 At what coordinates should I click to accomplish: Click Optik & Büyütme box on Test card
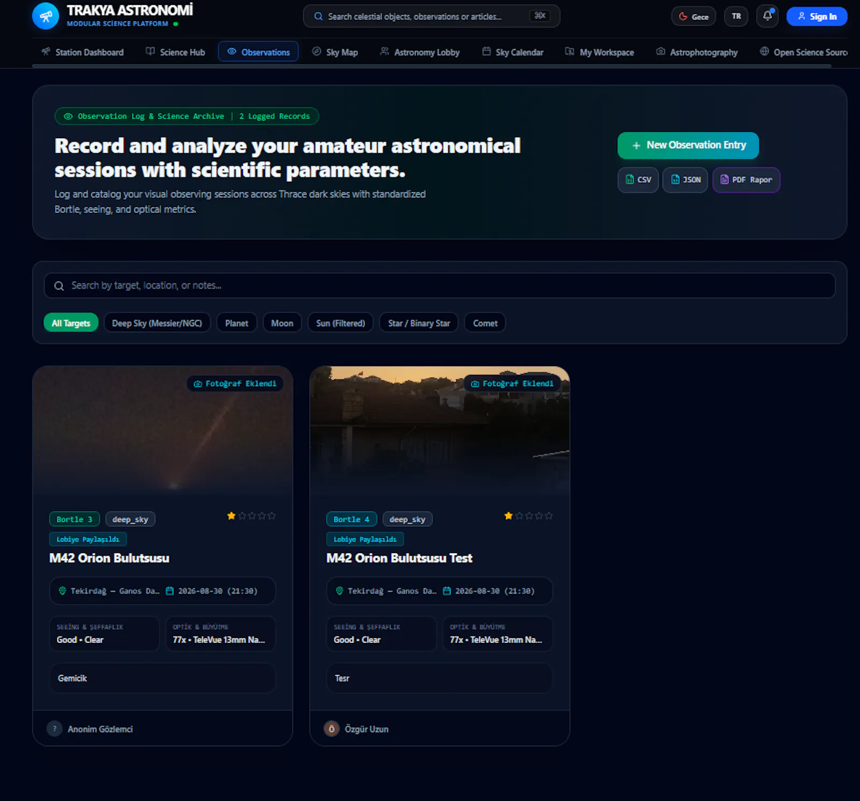[498, 634]
